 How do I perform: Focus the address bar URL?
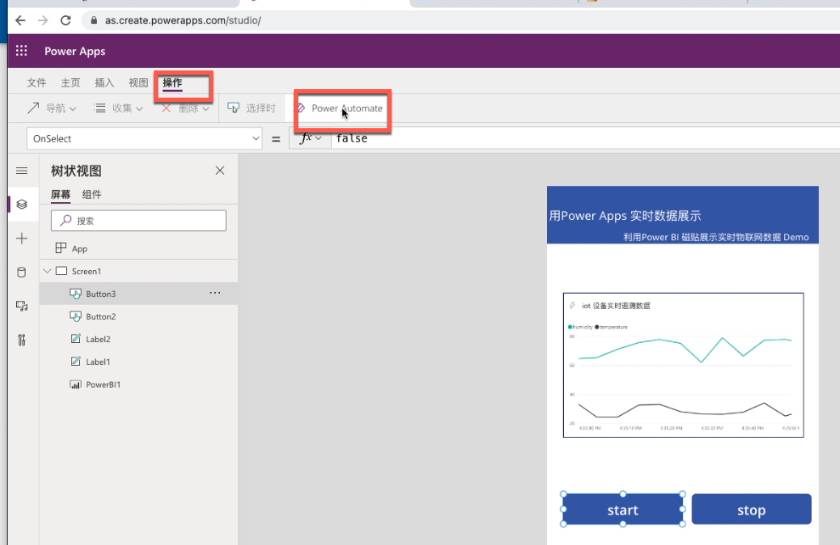coord(183,20)
